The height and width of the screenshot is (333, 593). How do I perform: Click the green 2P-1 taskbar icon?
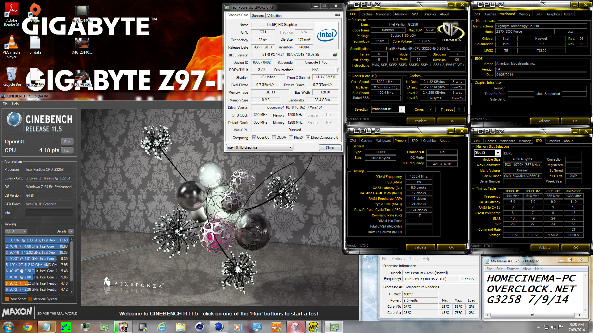coord(66,327)
